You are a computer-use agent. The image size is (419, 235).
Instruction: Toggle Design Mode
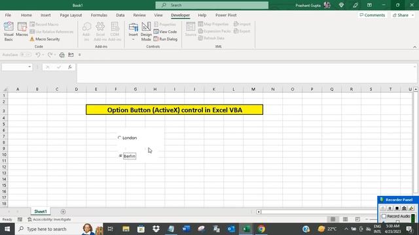tap(146, 31)
